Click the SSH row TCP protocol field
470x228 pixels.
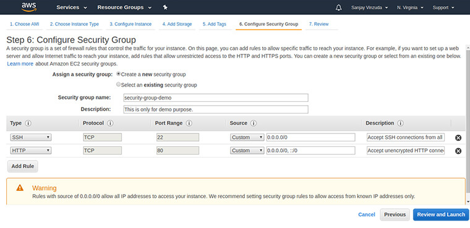click(102, 137)
